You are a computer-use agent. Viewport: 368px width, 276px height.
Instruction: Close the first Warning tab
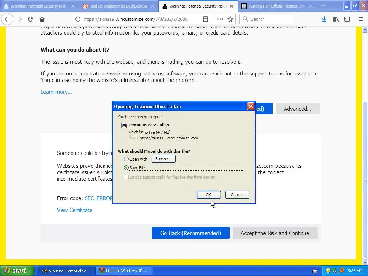click(x=73, y=6)
